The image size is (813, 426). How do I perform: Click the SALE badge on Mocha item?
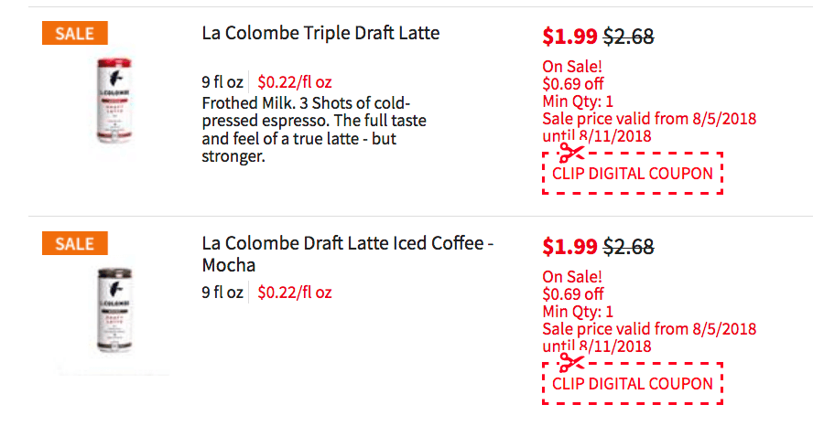coord(75,243)
